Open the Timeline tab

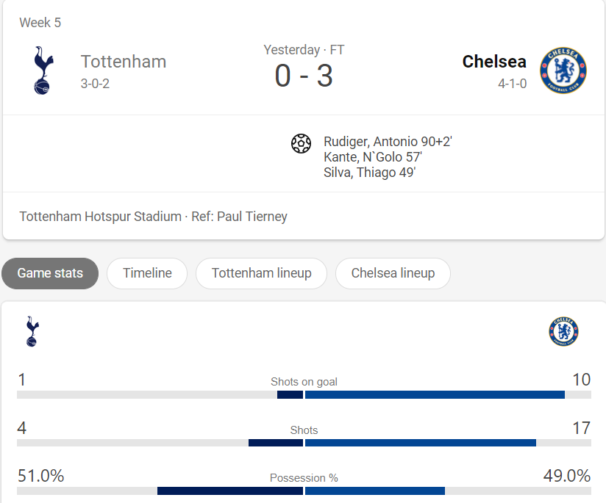pyautogui.click(x=147, y=273)
